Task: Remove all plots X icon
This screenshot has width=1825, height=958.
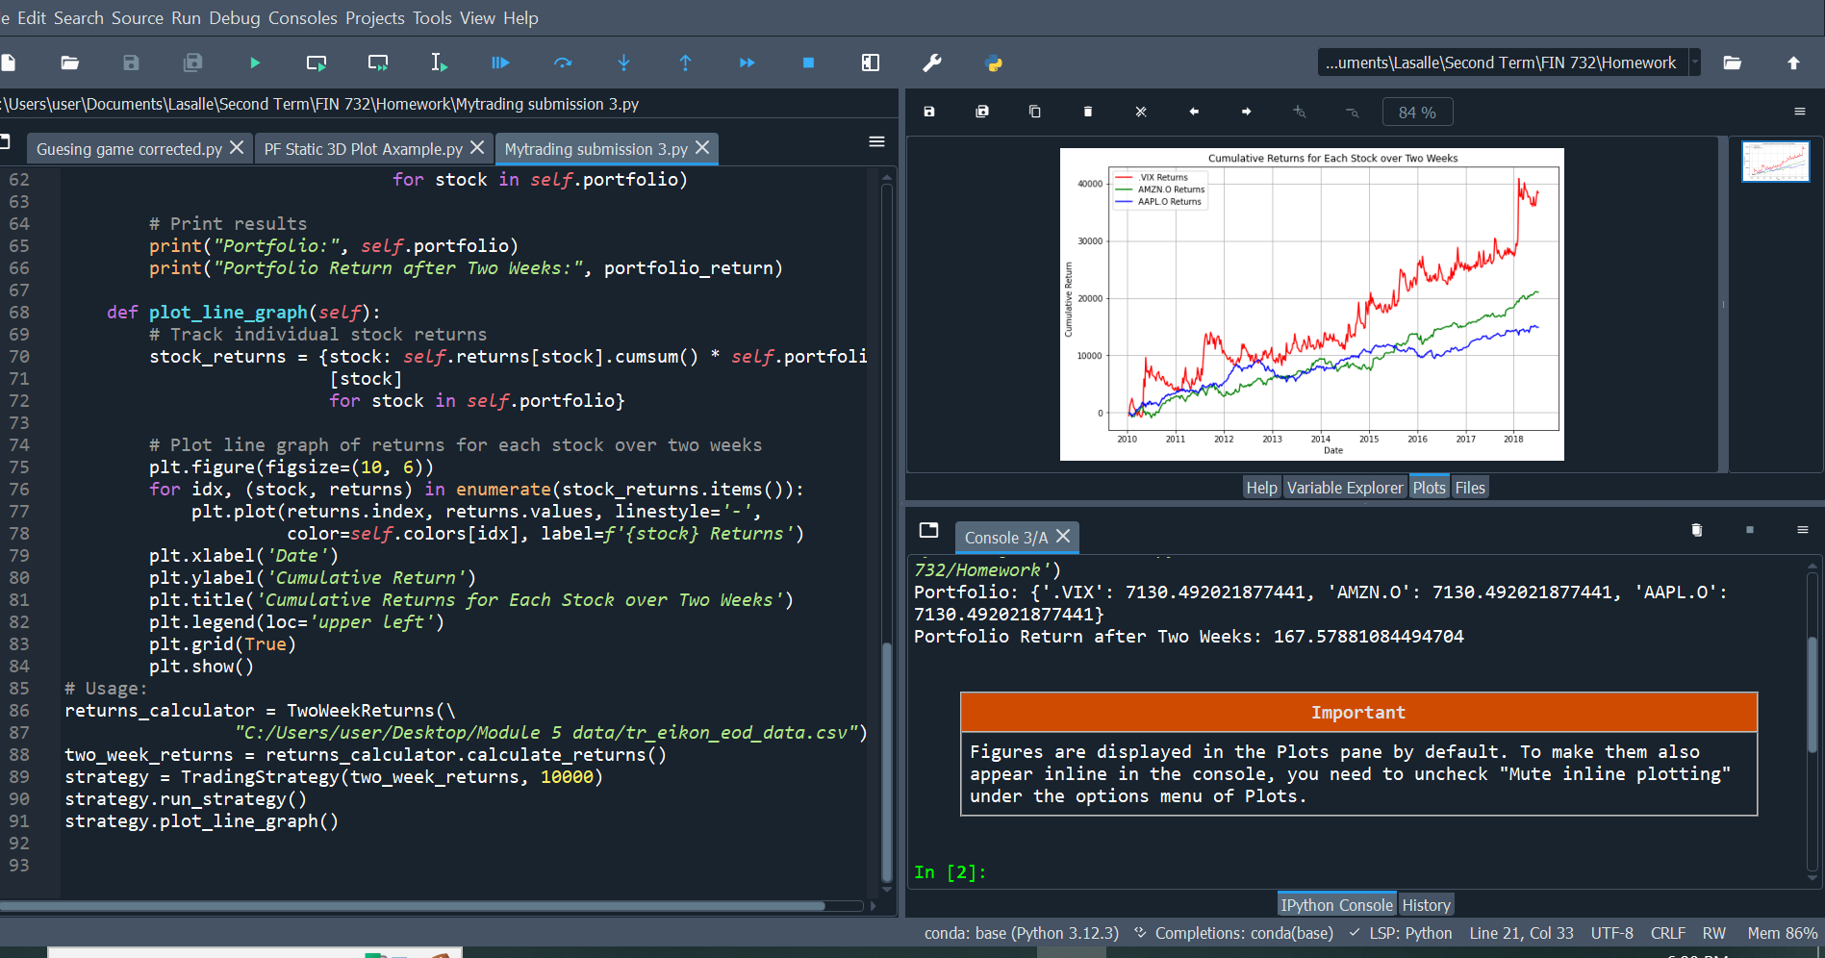Action: (x=1141, y=112)
